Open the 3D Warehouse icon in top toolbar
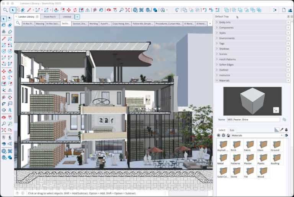 [x=135, y=10]
